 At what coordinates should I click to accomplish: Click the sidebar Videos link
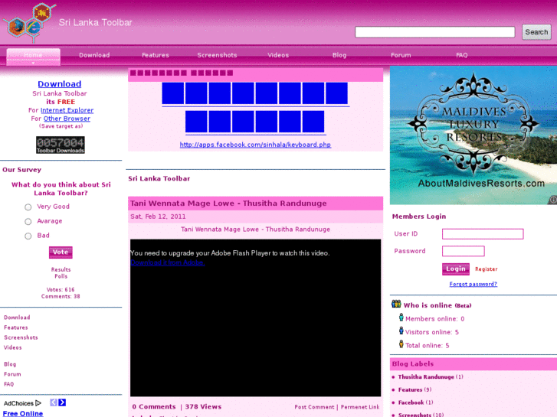[13, 347]
